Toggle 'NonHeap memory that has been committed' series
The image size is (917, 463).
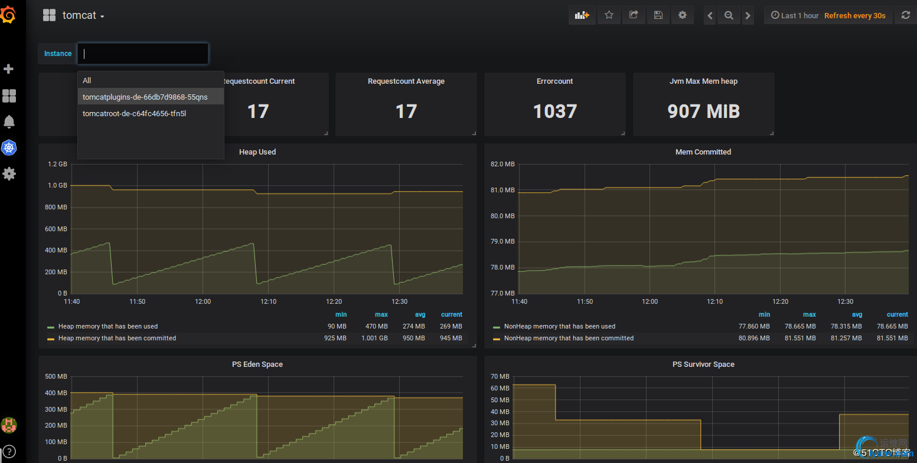pos(569,338)
